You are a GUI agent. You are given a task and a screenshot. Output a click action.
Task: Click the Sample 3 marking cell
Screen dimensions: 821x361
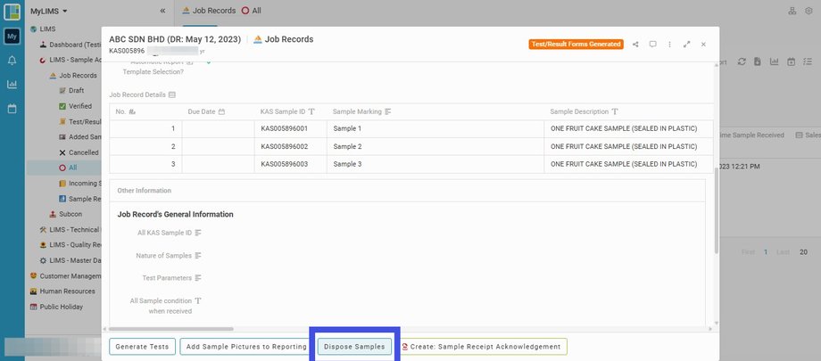(x=435, y=164)
